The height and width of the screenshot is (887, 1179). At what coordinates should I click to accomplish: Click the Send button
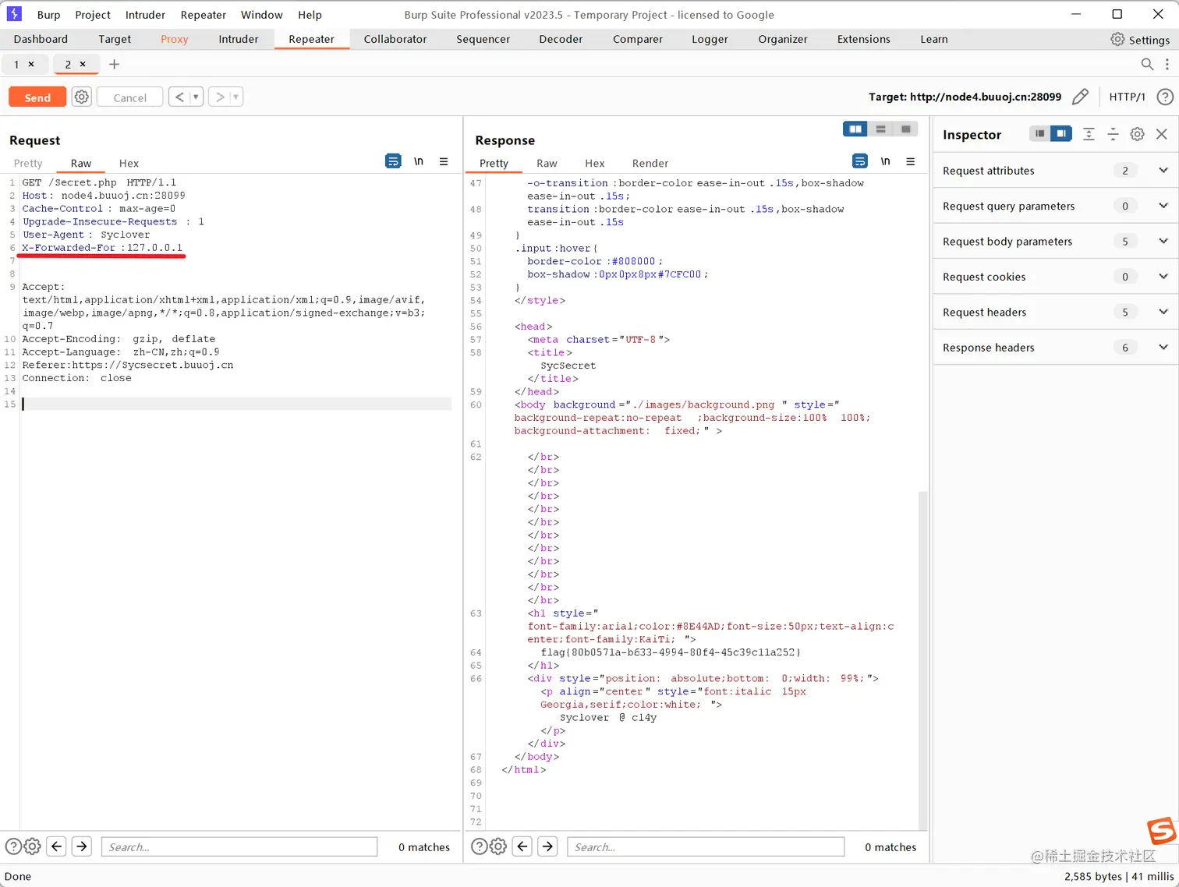pyautogui.click(x=37, y=97)
